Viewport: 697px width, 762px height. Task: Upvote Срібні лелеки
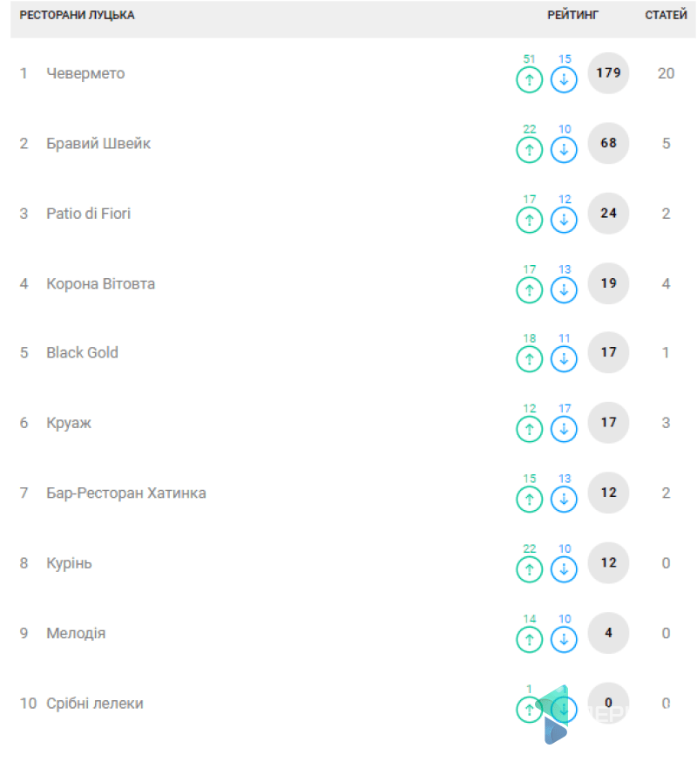(x=529, y=710)
